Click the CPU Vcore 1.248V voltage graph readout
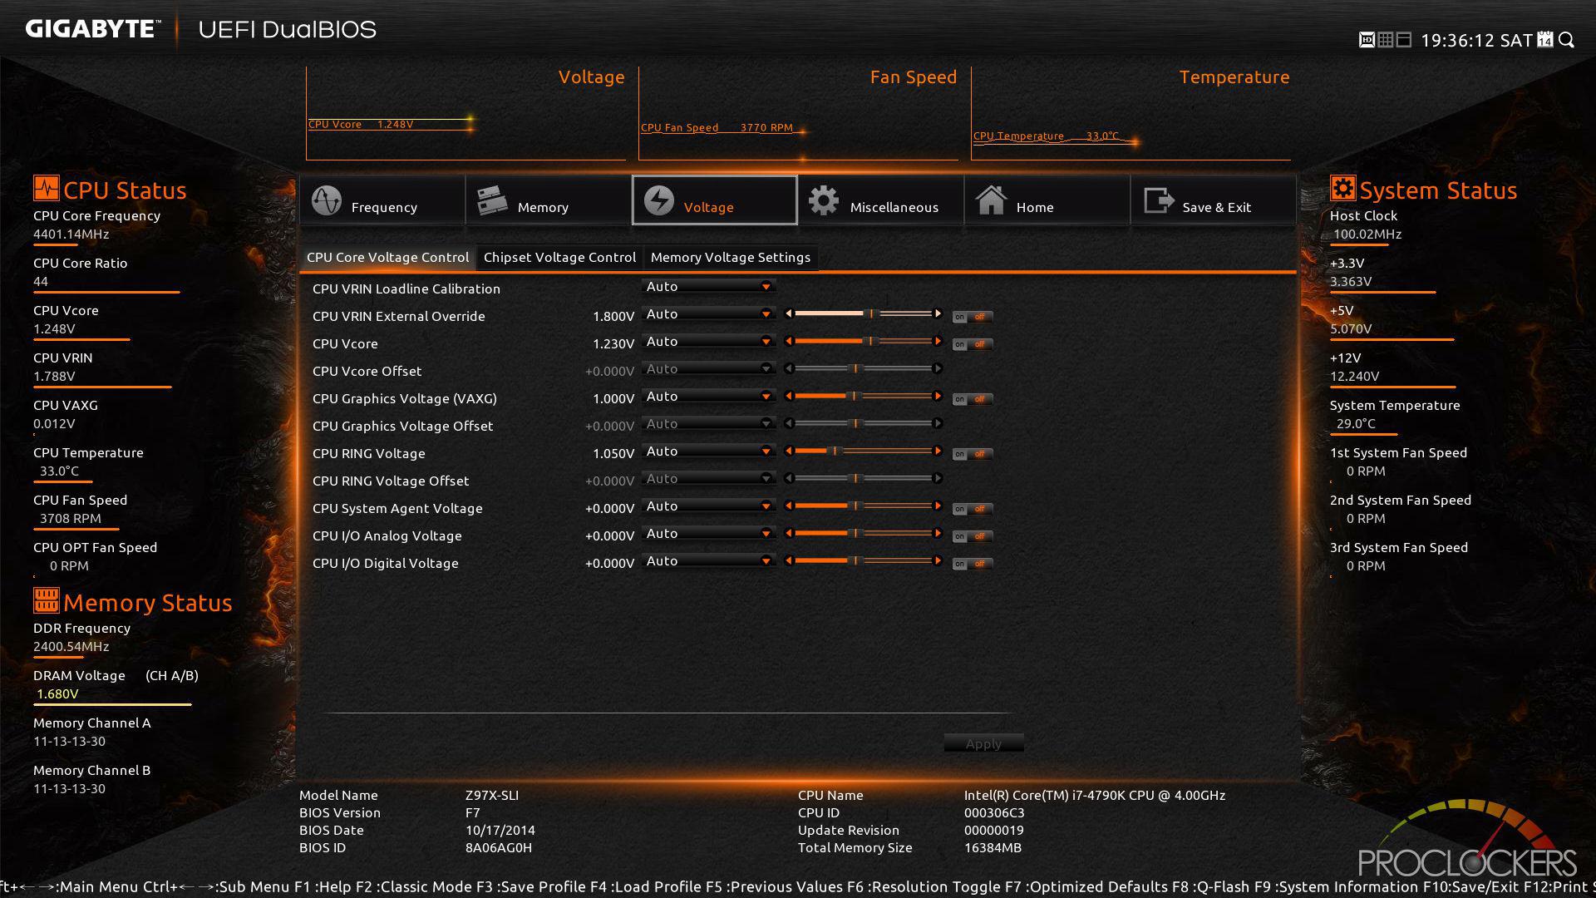 pyautogui.click(x=361, y=125)
